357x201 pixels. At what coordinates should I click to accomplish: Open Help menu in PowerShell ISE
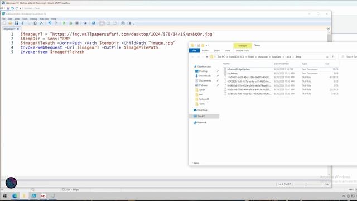click(x=54, y=18)
